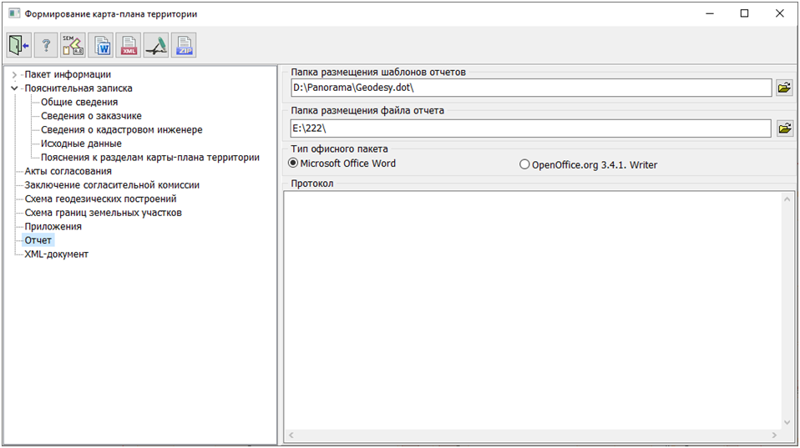Select Сведения о кадастровом инженере item
Image resolution: width=800 pixels, height=448 pixels.
tap(122, 130)
